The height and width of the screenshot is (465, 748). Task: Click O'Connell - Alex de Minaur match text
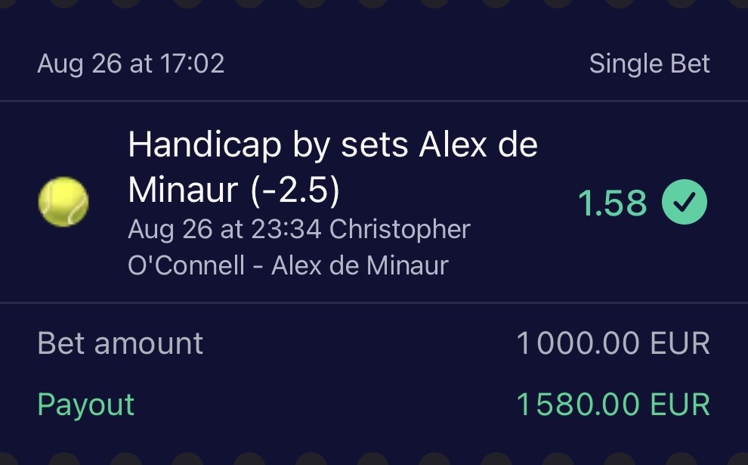(288, 265)
